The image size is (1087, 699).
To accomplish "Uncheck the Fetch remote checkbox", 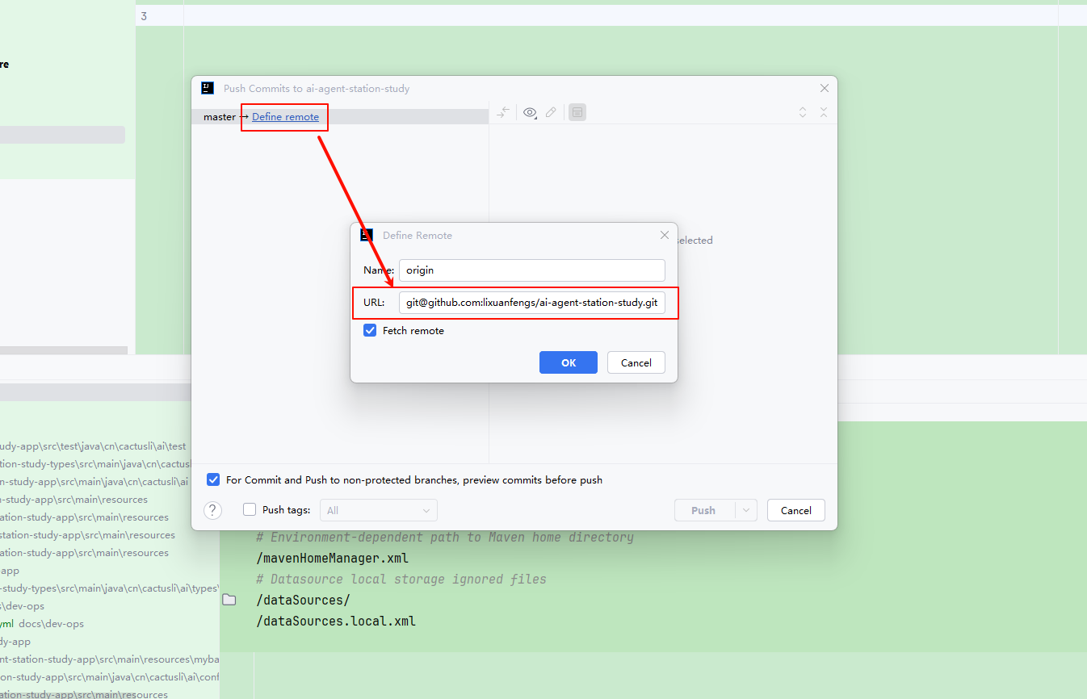I will pyautogui.click(x=370, y=330).
